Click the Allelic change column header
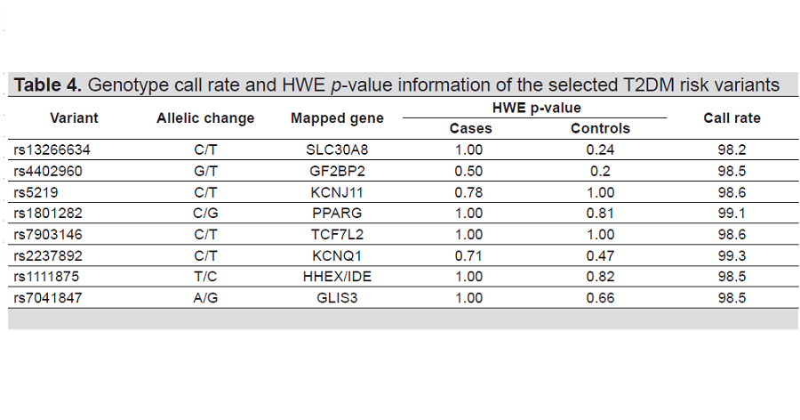Screen dimensions: 800x420 (x=205, y=118)
